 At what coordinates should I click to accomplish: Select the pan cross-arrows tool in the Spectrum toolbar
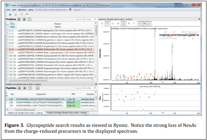118,24
